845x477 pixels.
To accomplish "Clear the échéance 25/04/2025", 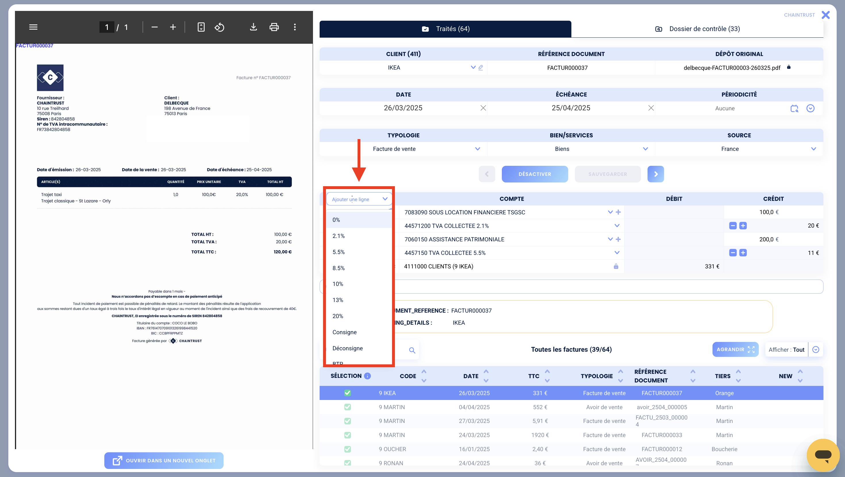I will point(651,108).
